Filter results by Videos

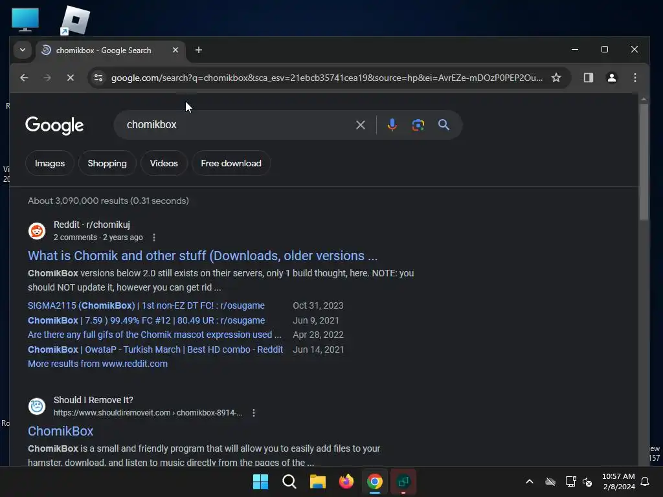(164, 163)
